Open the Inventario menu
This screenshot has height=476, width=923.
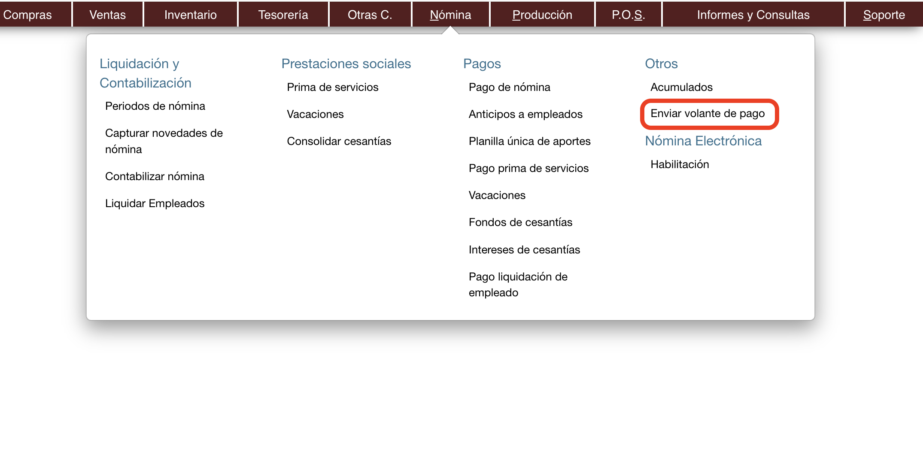190,15
